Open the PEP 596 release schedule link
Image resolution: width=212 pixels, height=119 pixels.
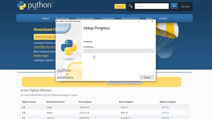tap(165, 107)
